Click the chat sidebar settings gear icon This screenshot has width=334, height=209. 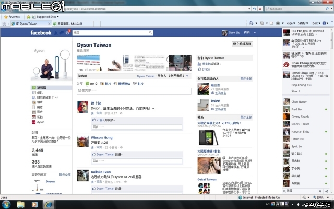320,191
